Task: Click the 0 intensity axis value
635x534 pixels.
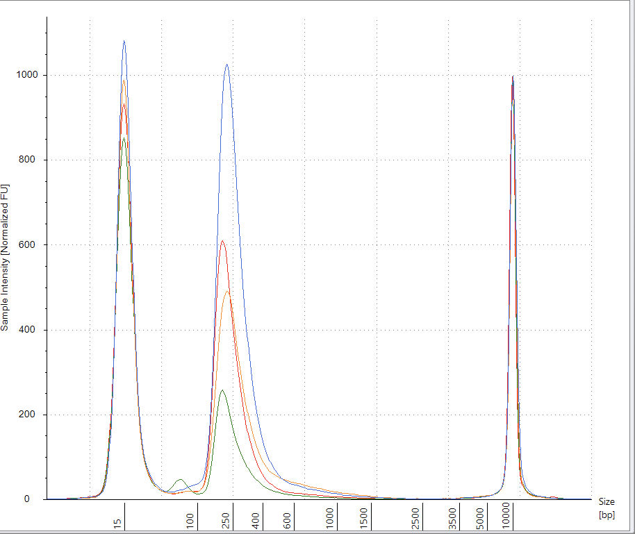Action: click(26, 499)
